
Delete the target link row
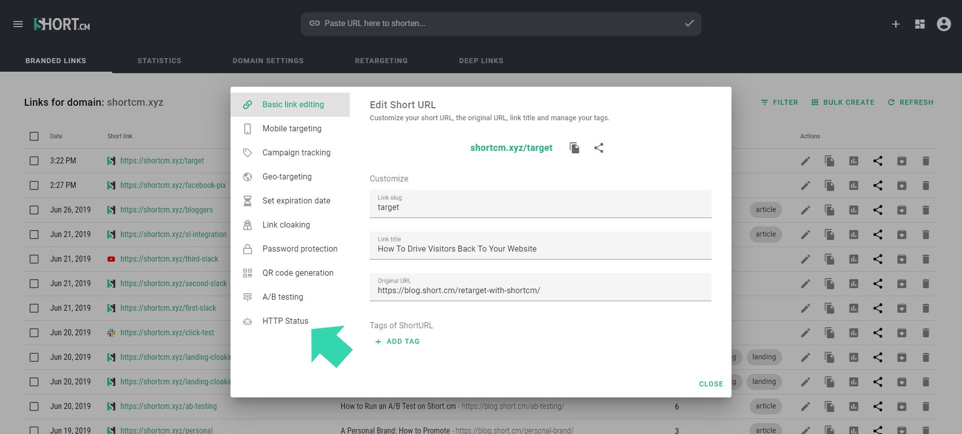pyautogui.click(x=926, y=161)
